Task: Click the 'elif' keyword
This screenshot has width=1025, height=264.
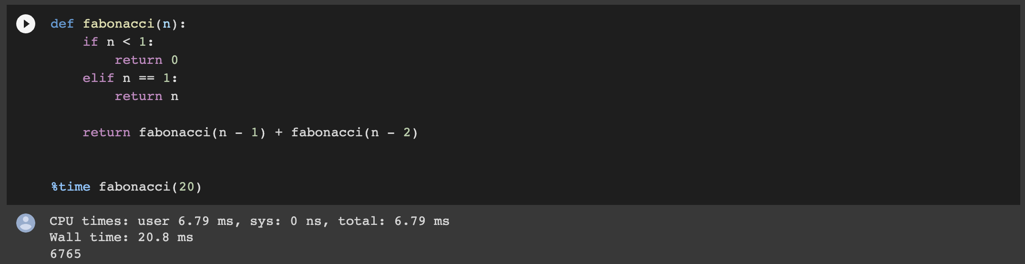Action: click(x=98, y=78)
